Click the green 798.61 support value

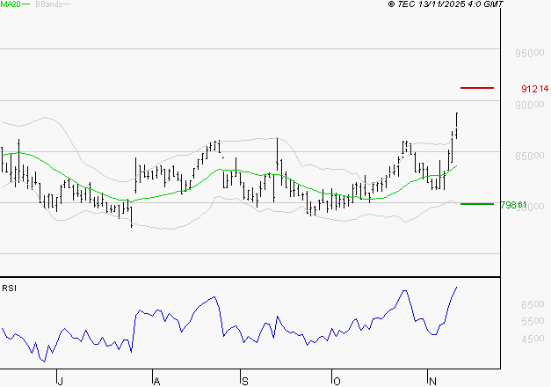(x=513, y=204)
